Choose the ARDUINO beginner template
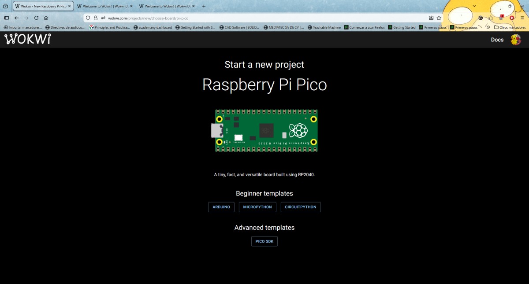This screenshot has width=529, height=284. (x=221, y=207)
